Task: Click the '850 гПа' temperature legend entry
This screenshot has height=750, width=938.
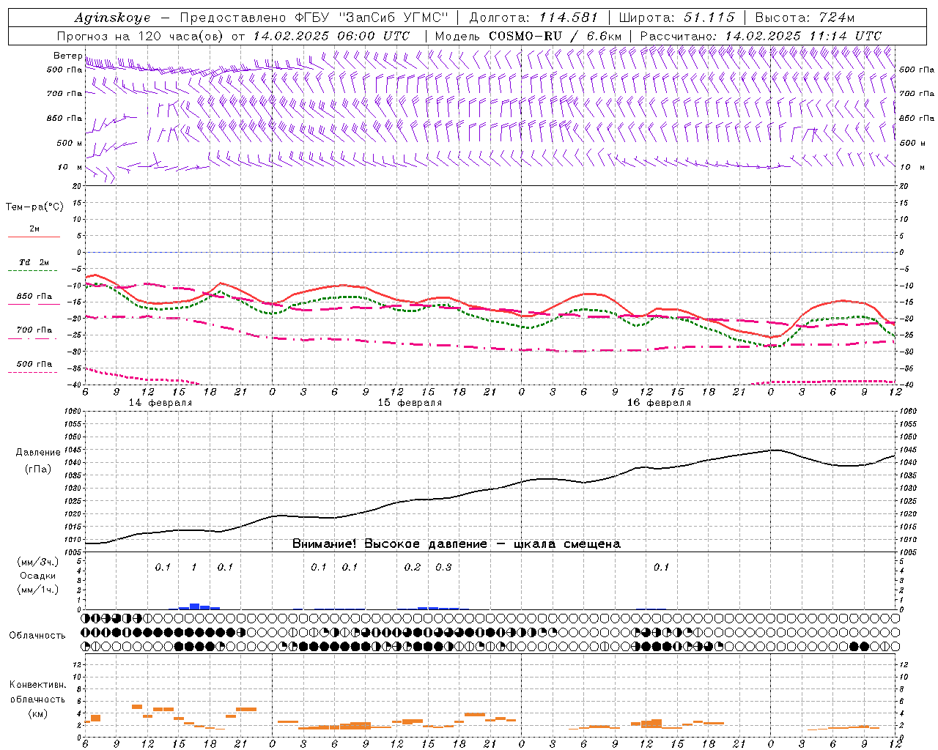Action: pos(34,297)
